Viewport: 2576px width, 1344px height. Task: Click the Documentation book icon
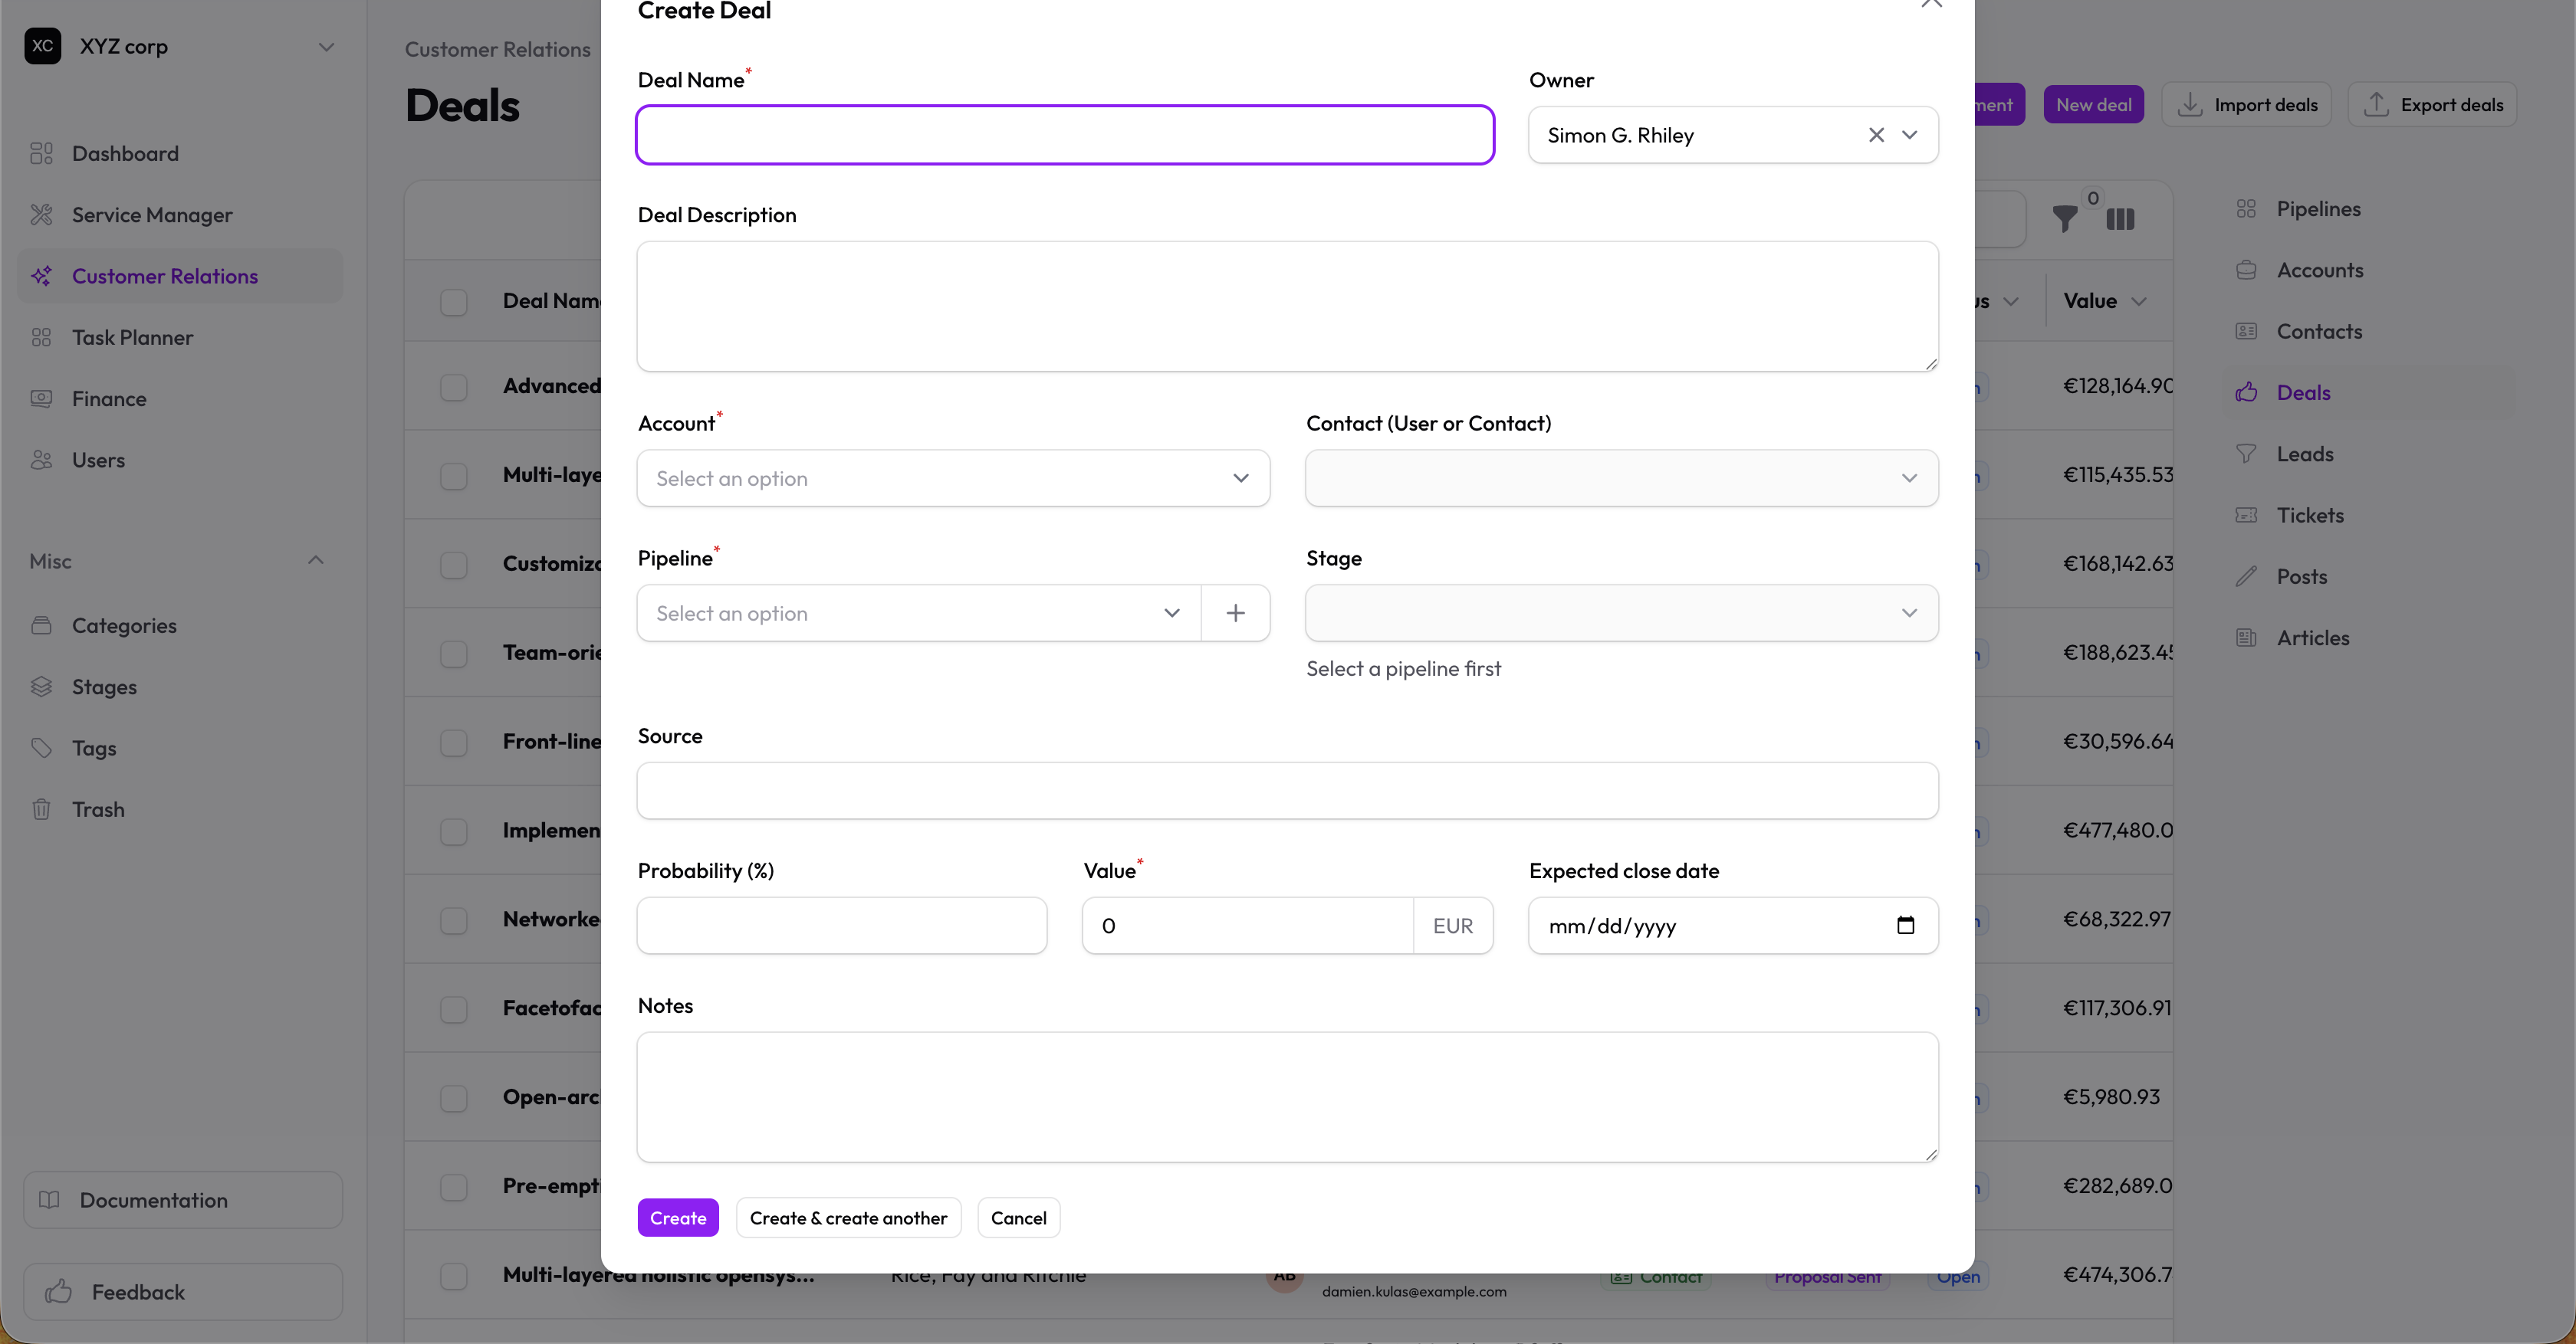49,1200
